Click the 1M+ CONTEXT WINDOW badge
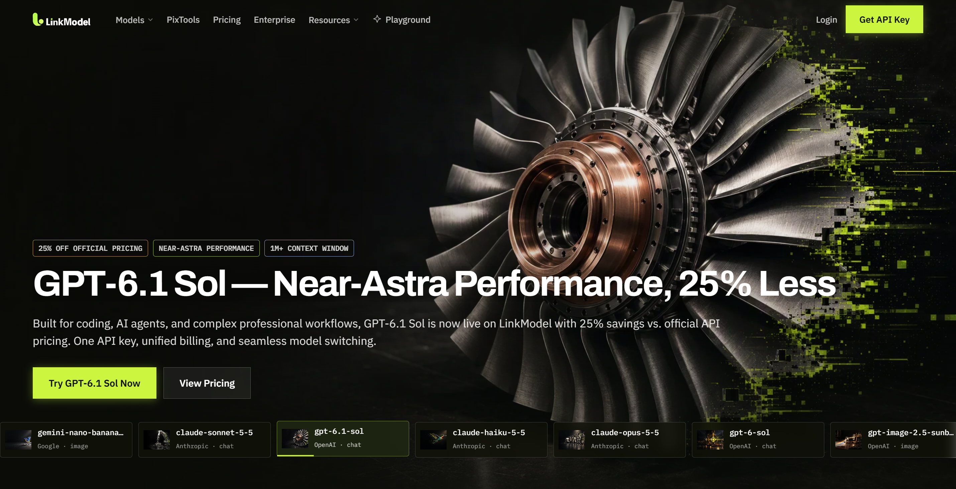 click(x=309, y=248)
